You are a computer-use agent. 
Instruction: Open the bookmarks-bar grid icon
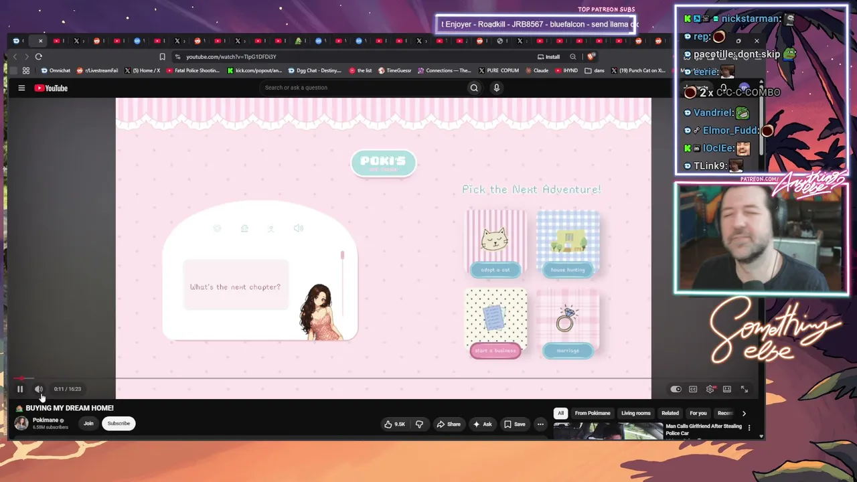point(26,70)
